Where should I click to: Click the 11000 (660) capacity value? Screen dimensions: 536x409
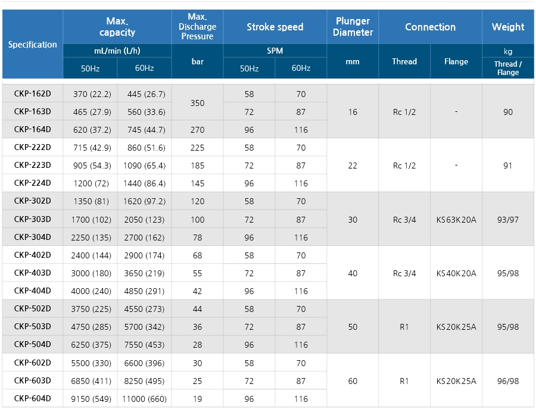(145, 399)
